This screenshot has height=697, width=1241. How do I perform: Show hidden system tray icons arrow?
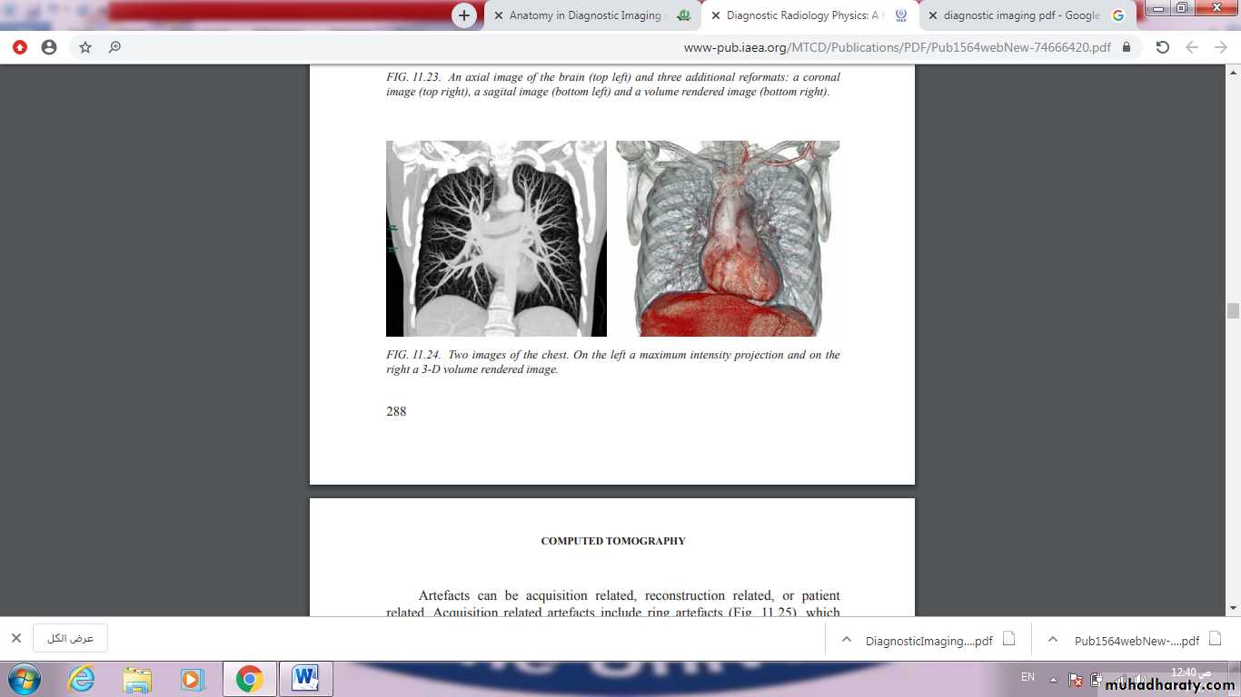point(1053,679)
